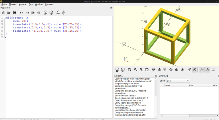This screenshot has height=120, width=219.
Task: Open the Show filter dropdown in Error-Log
Action: click(x=178, y=81)
